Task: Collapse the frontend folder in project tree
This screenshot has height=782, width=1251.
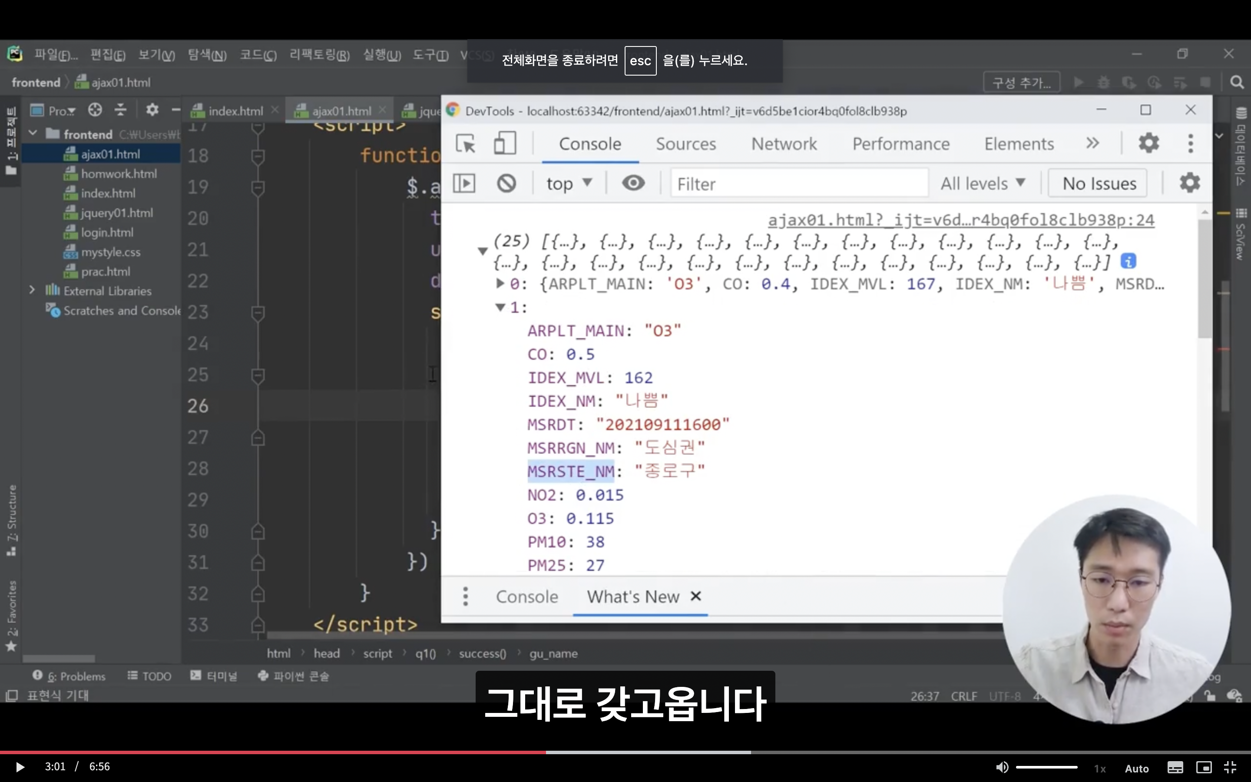Action: coord(33,133)
